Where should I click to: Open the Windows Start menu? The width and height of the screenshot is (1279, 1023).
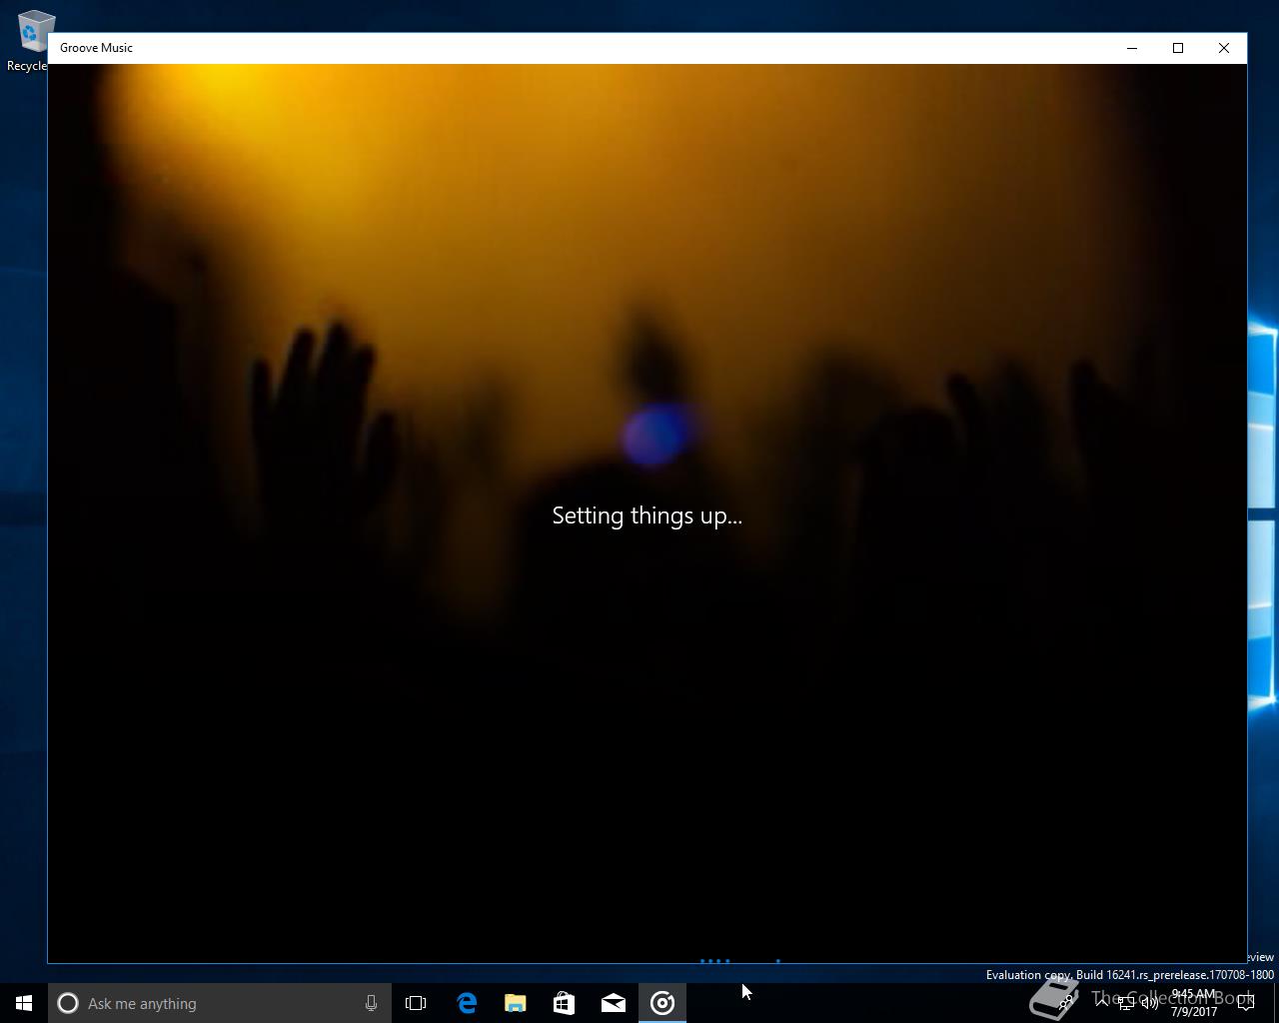24,1003
